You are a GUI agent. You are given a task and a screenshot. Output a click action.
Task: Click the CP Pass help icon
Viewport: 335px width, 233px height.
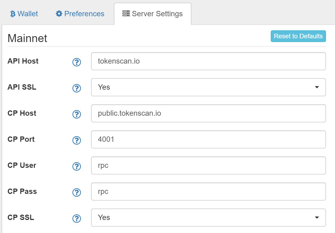coord(77,193)
